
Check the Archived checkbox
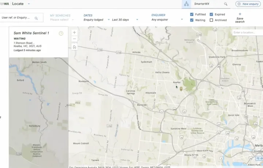tap(211, 20)
